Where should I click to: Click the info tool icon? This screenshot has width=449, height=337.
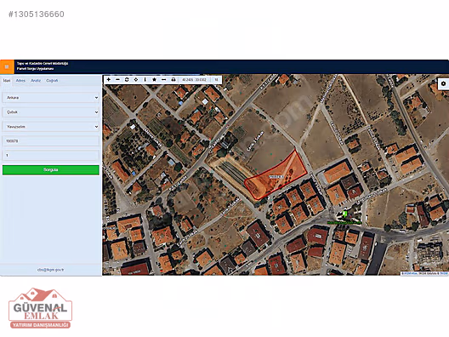point(145,80)
